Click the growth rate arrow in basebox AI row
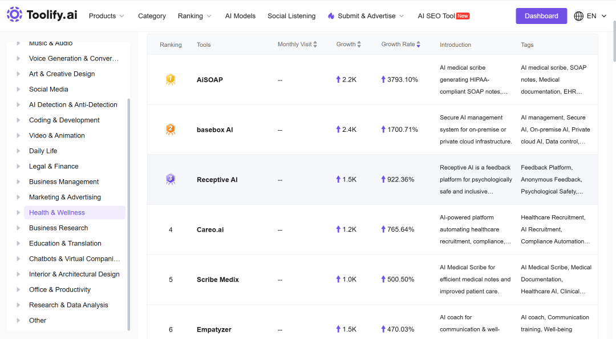This screenshot has height=339, width=616. pyautogui.click(x=383, y=130)
